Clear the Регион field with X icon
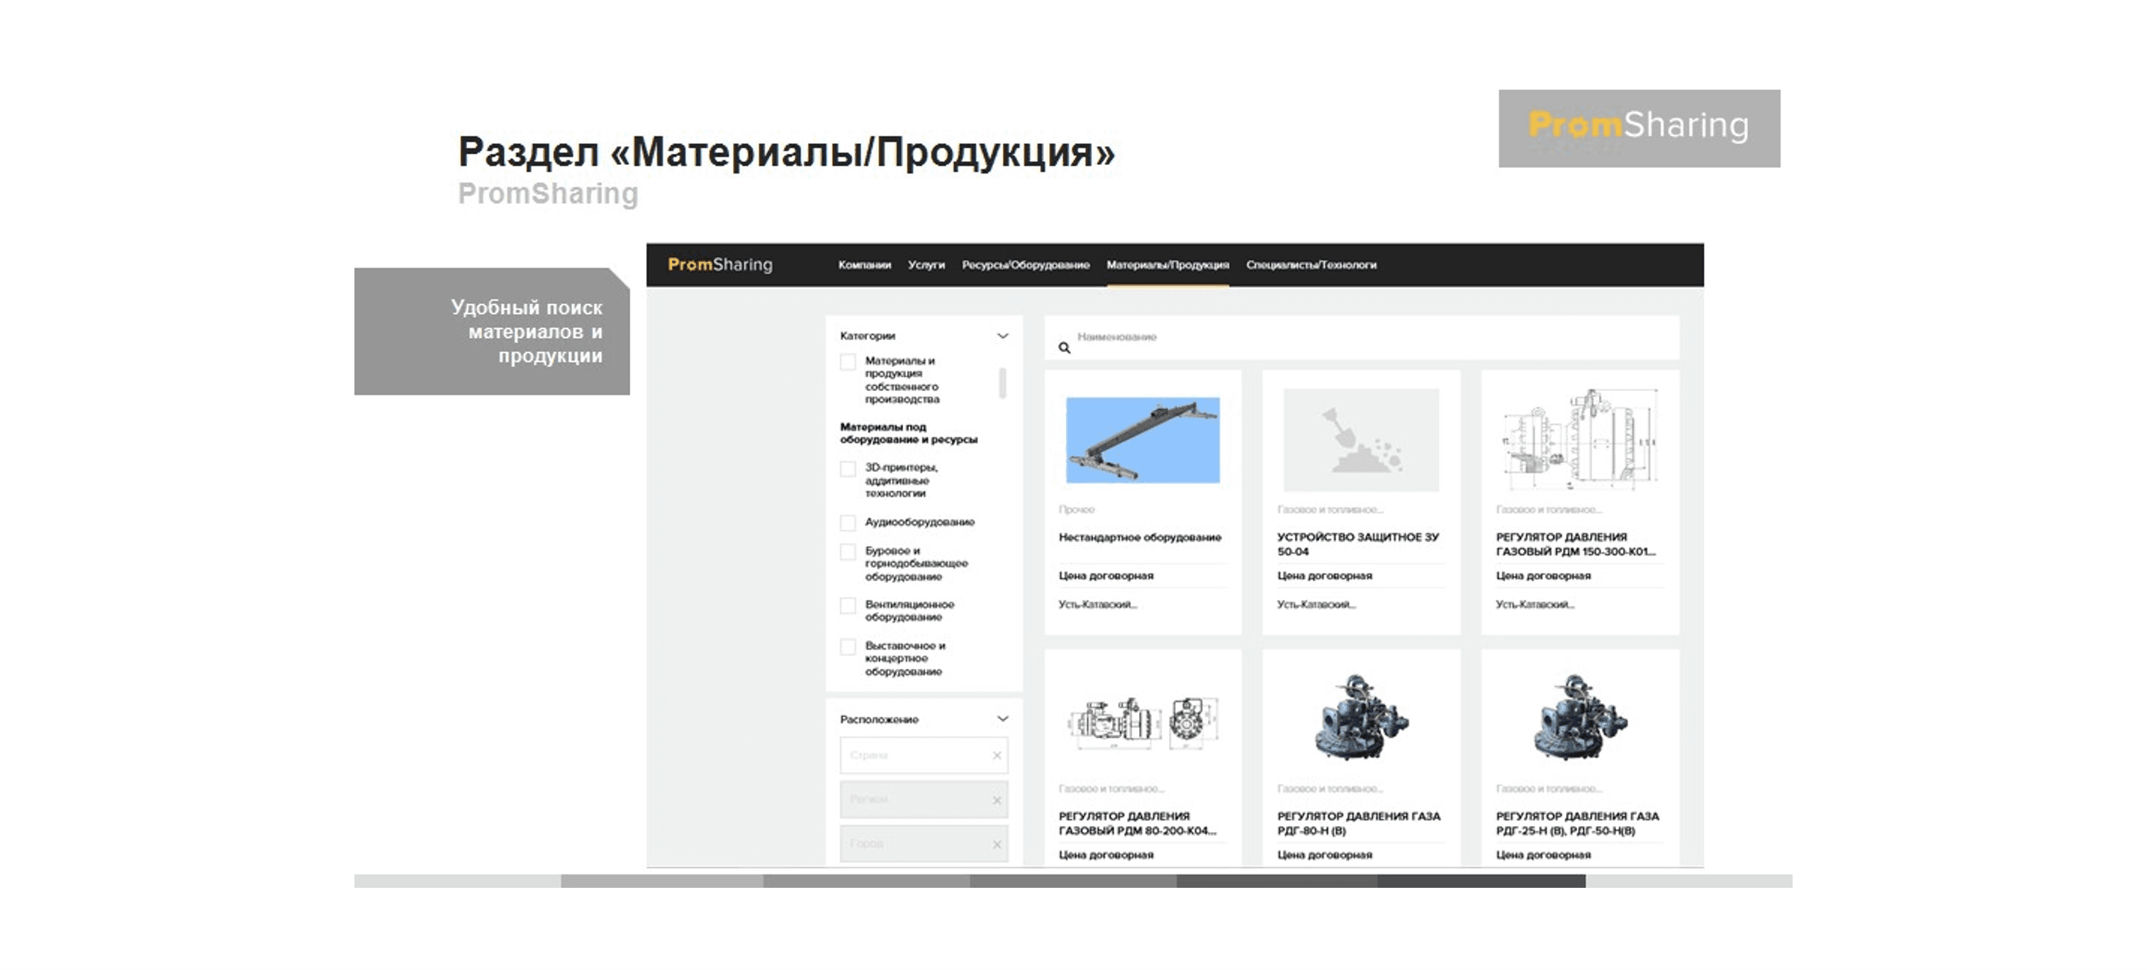The width and height of the screenshot is (2147, 970). pyautogui.click(x=997, y=800)
